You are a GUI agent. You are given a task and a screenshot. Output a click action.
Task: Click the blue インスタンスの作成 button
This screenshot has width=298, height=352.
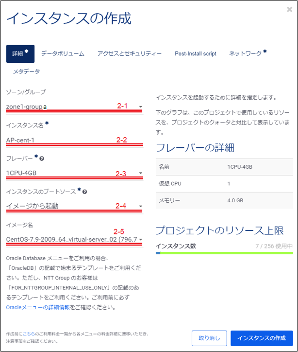pyautogui.click(x=262, y=338)
